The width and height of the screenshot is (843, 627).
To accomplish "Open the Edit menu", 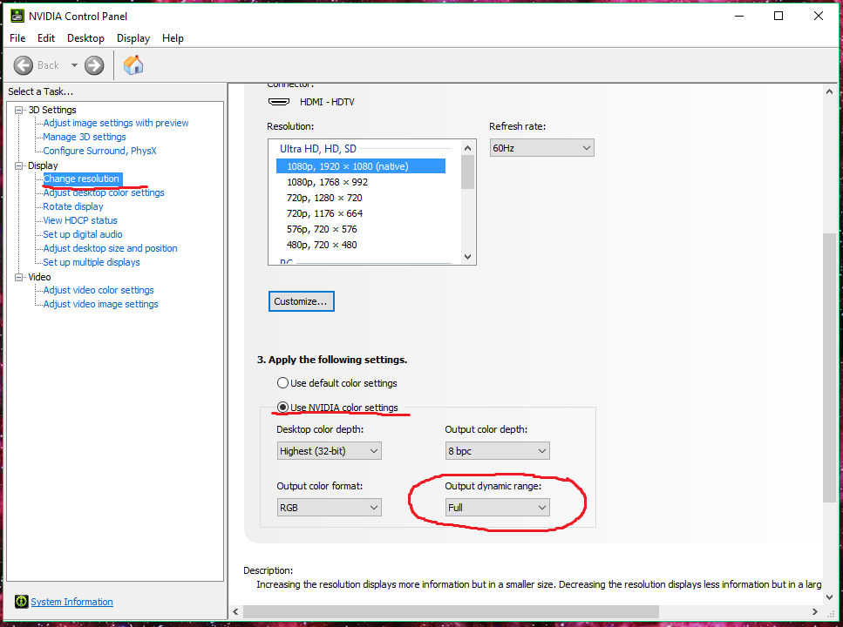I will (46, 38).
